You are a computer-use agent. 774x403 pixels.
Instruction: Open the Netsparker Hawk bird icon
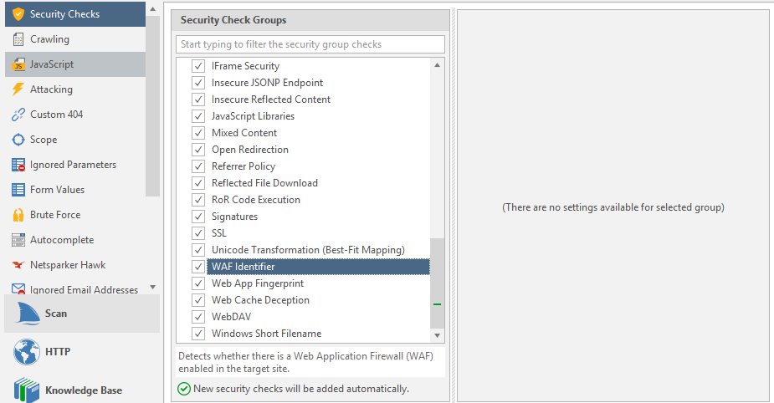(x=18, y=265)
